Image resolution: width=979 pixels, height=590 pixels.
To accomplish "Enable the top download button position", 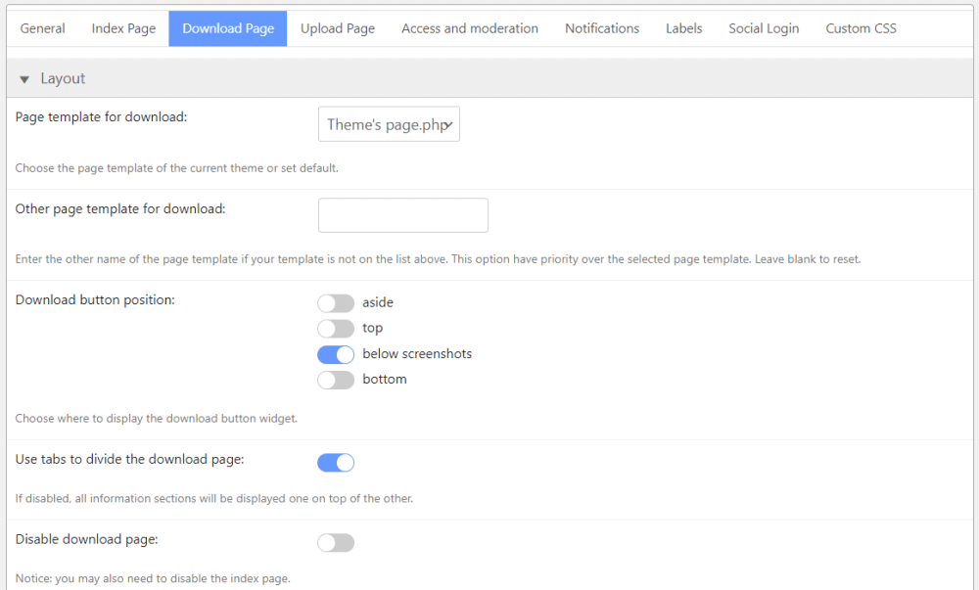I will 336,329.
